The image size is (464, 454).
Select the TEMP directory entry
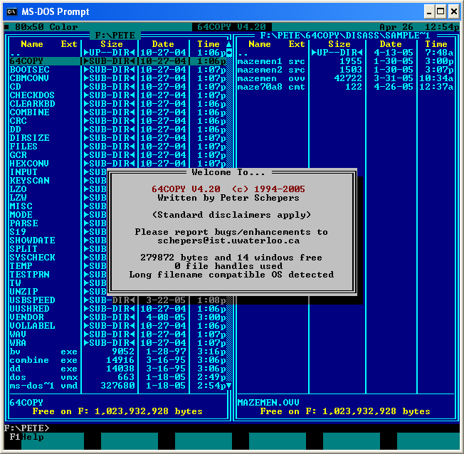point(58,266)
